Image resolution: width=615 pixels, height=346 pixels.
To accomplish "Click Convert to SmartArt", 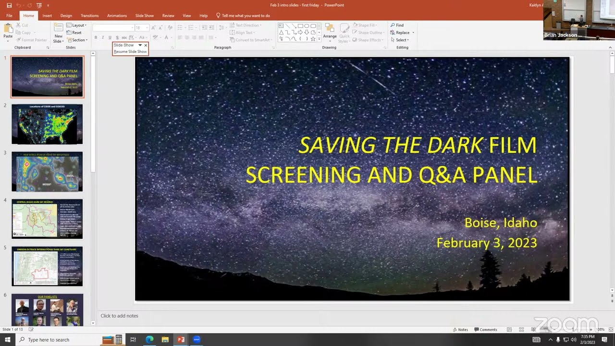I will coord(250,40).
